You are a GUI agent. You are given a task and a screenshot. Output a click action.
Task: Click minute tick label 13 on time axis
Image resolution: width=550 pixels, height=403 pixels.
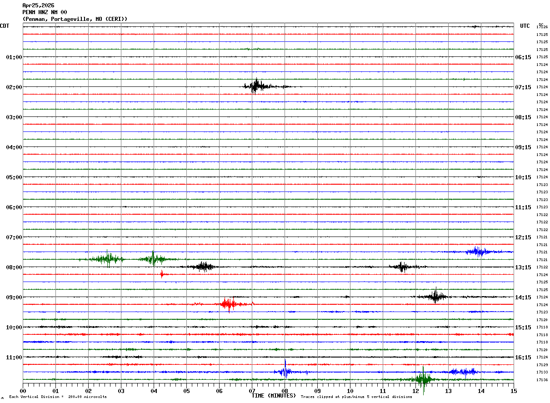(x=448, y=391)
